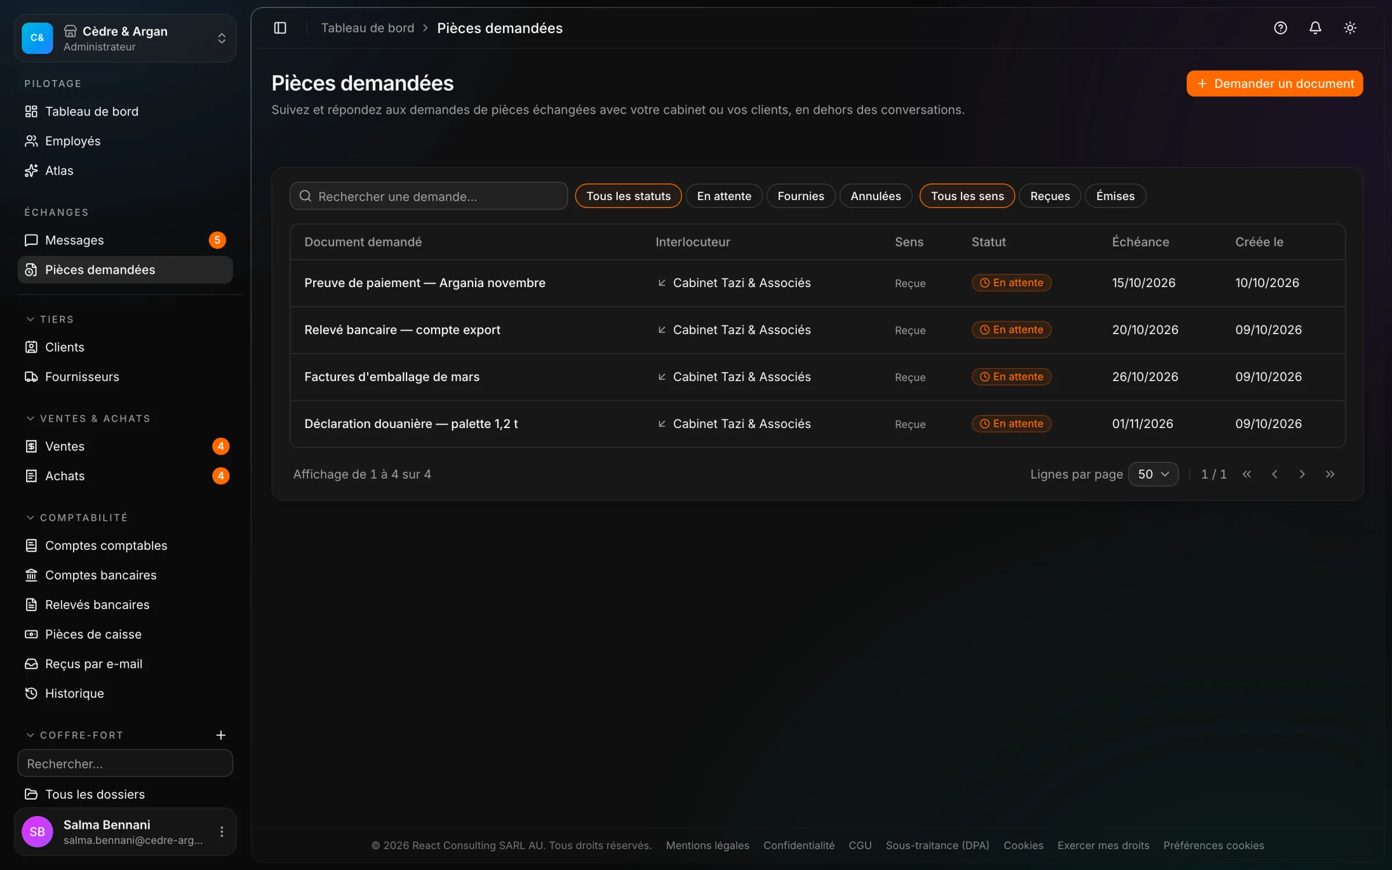Screen dimensions: 1392x870
Task: Filter requests by Fournies
Action: click(x=800, y=196)
